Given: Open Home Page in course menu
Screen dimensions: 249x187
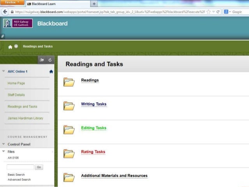Looking at the screenshot, I should (x=16, y=83).
